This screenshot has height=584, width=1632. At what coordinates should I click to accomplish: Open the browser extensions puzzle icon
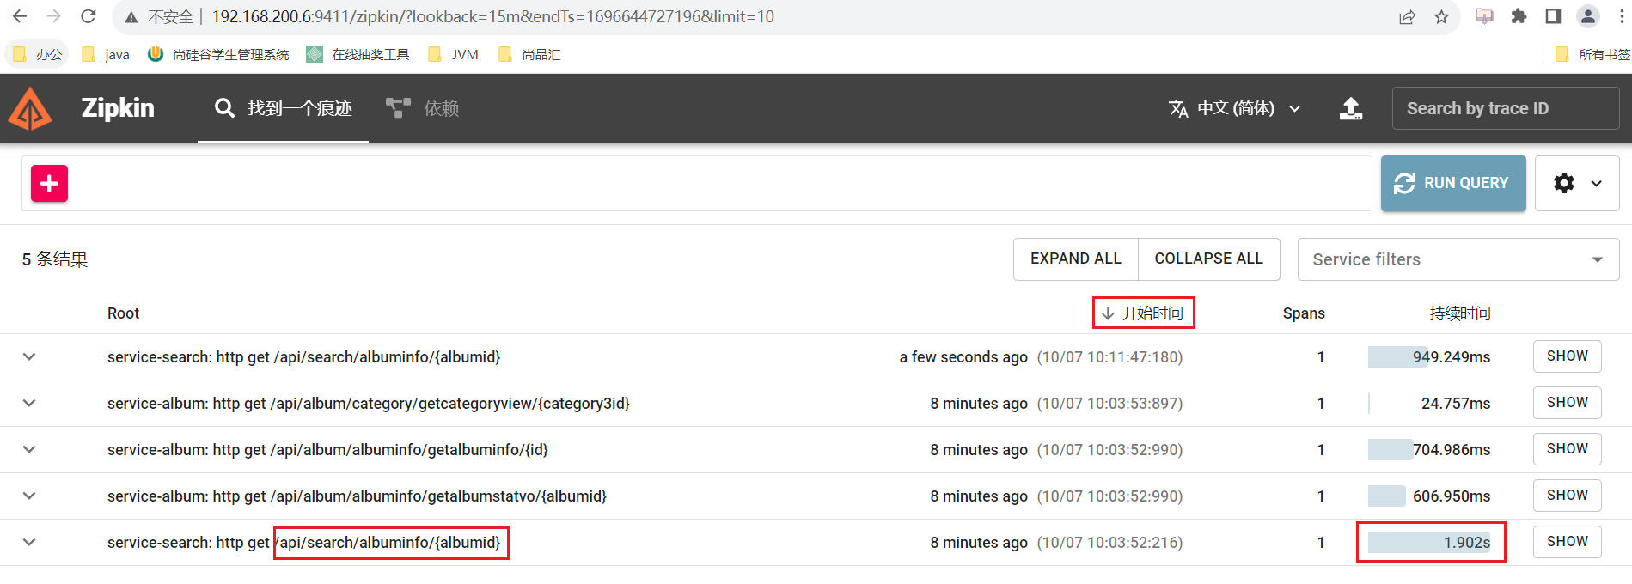[1519, 16]
